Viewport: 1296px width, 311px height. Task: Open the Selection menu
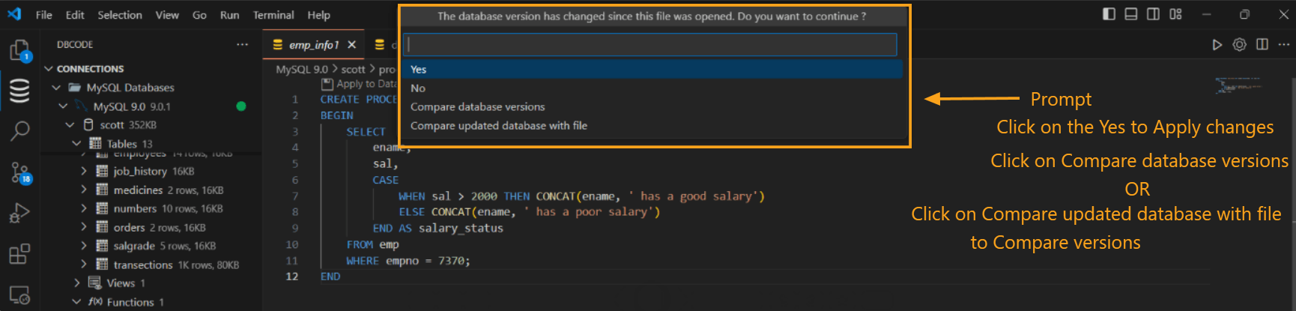120,15
